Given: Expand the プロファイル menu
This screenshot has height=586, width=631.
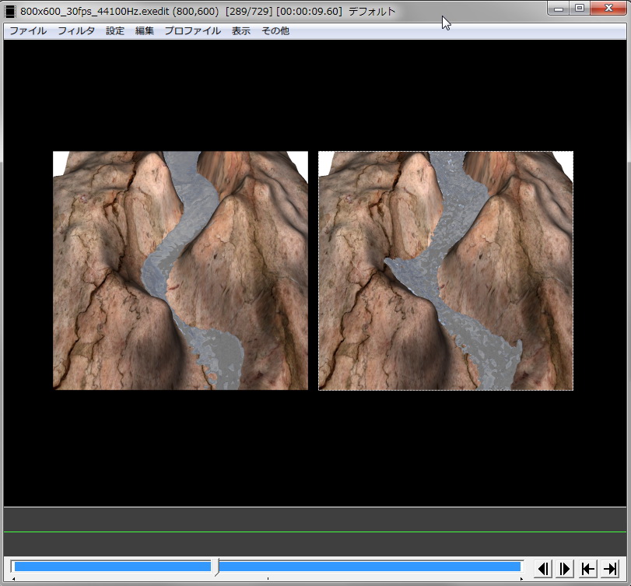Looking at the screenshot, I should point(192,31).
